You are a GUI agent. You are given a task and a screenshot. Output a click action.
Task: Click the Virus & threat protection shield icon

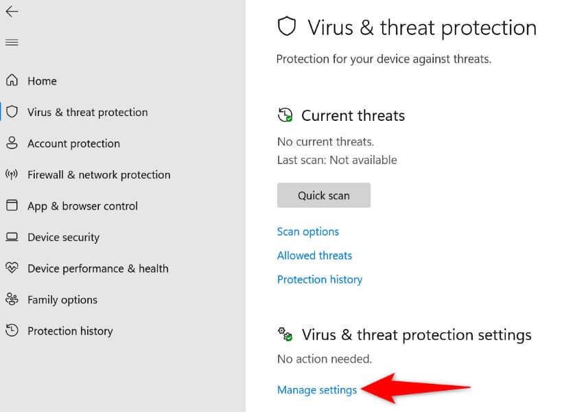coord(12,112)
